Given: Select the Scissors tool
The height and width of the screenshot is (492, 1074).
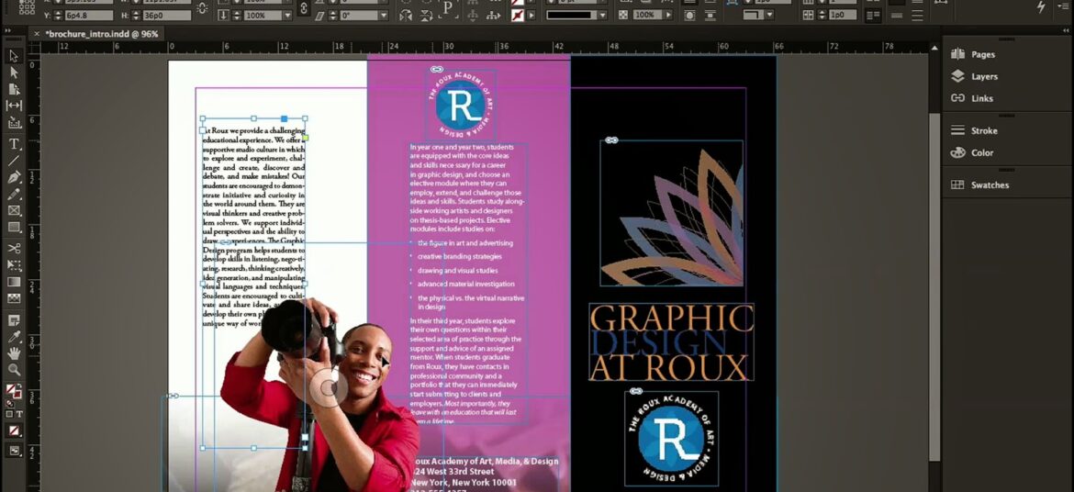Looking at the screenshot, I should [14, 248].
